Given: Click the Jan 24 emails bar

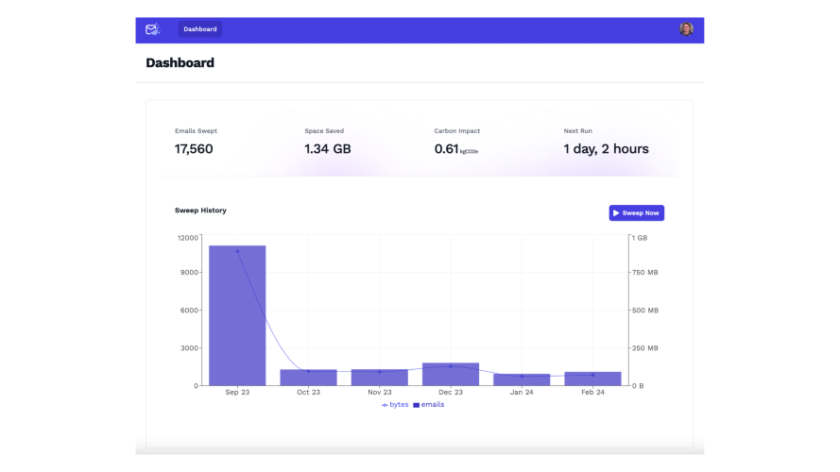Looking at the screenshot, I should click(522, 379).
